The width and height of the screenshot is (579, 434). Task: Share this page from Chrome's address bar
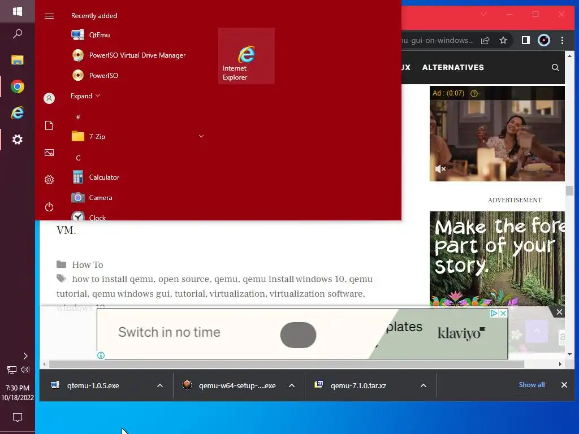coord(485,40)
